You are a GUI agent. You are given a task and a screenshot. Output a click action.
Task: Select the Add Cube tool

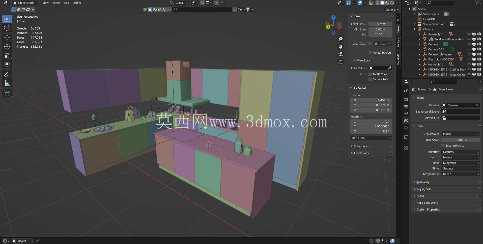click(7, 93)
